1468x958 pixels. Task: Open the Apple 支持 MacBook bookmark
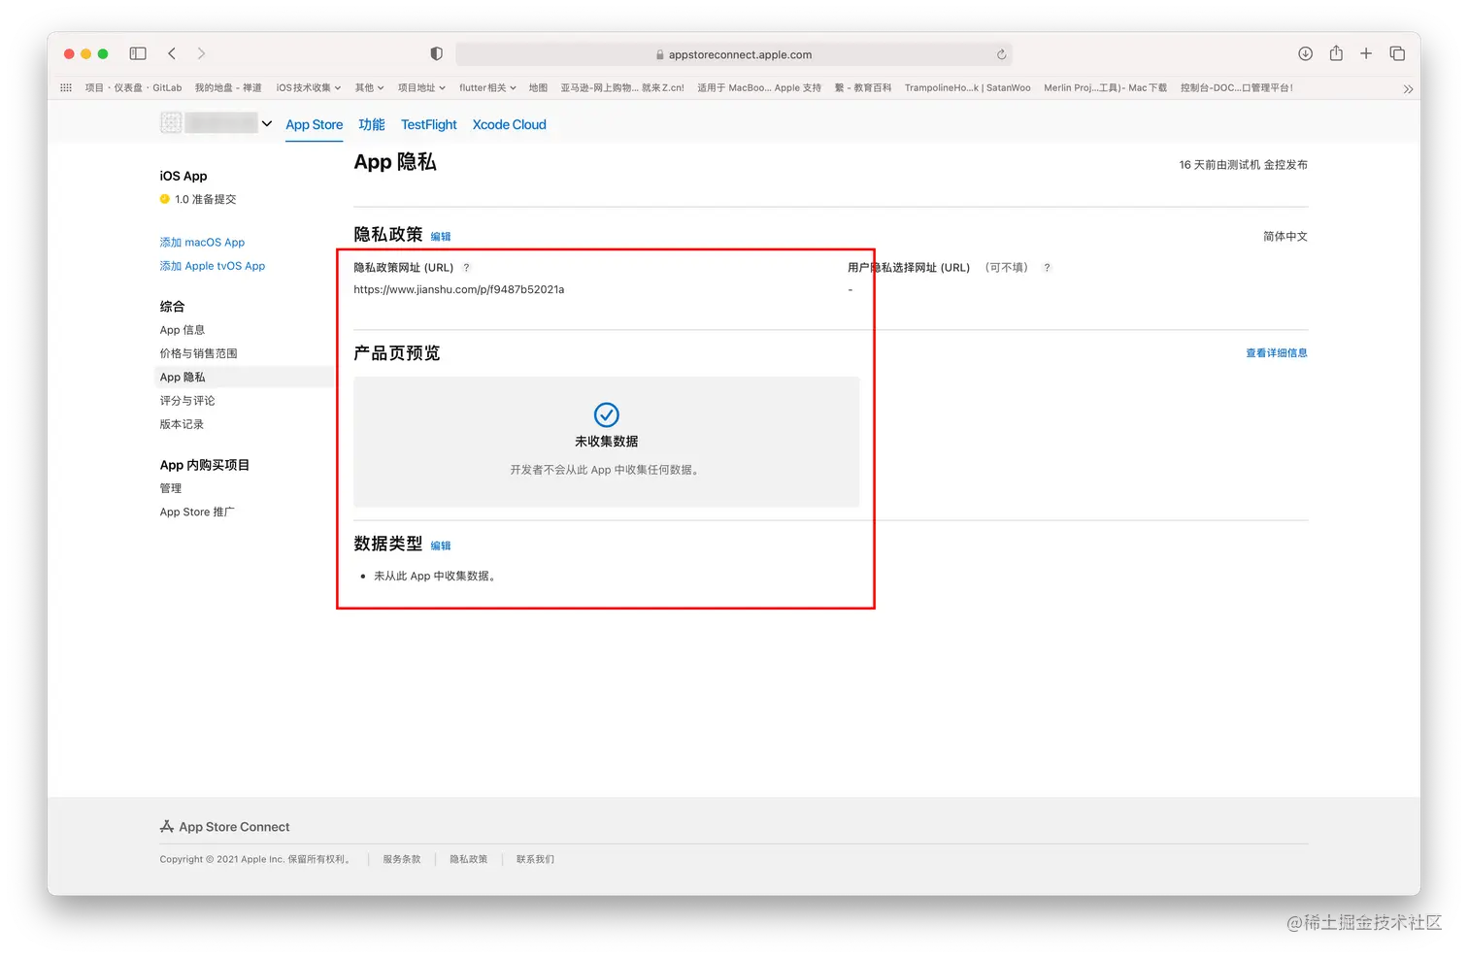coord(759,87)
